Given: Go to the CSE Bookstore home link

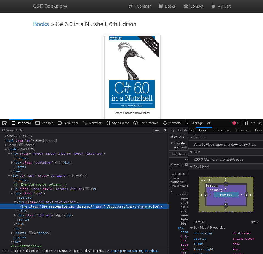Looking at the screenshot, I should (50, 6).
